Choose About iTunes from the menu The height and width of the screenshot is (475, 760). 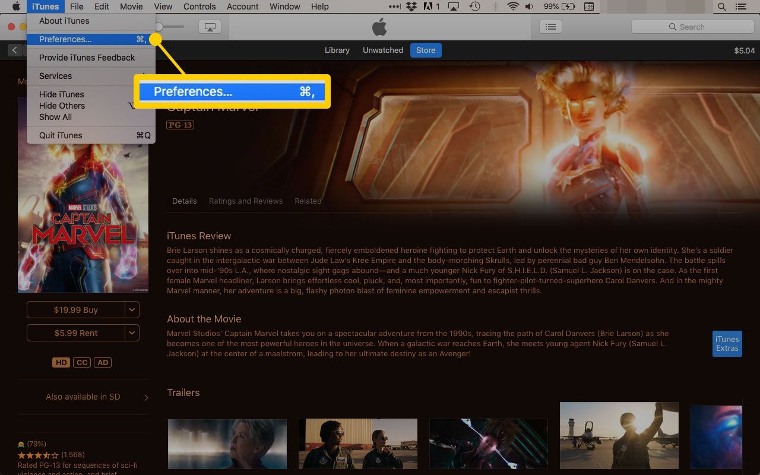coord(91,21)
